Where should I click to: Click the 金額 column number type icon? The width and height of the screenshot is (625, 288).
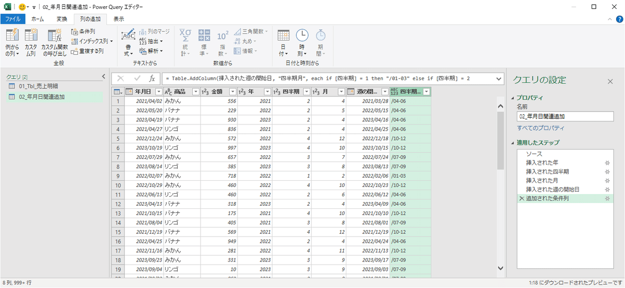coord(205,92)
